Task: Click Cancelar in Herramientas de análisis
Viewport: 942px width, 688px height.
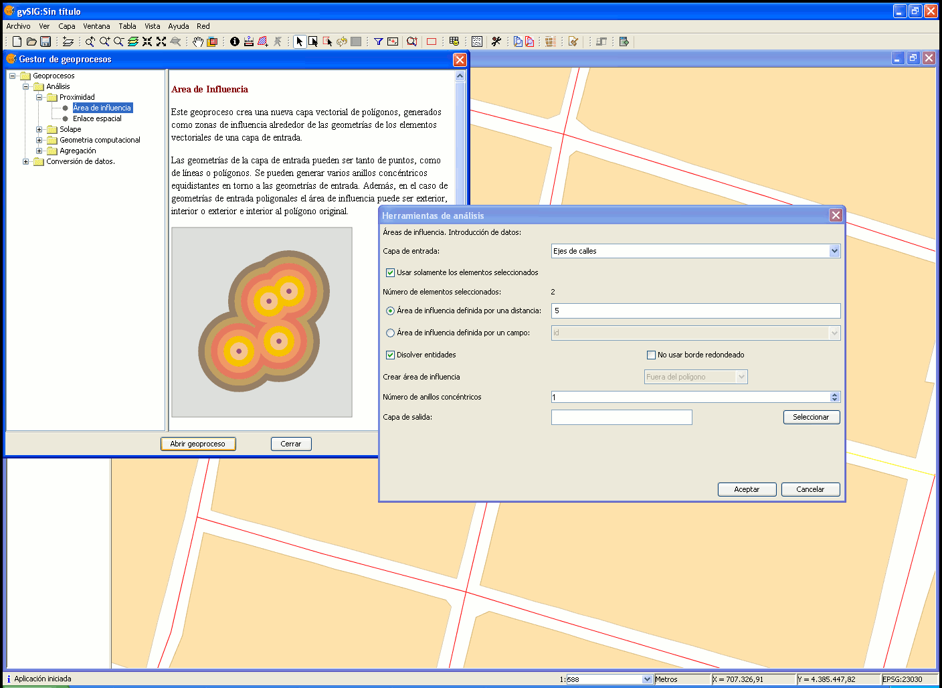Action: coord(810,489)
